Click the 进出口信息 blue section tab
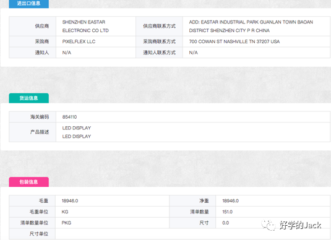This screenshot has height=240, width=331. click(x=28, y=4)
